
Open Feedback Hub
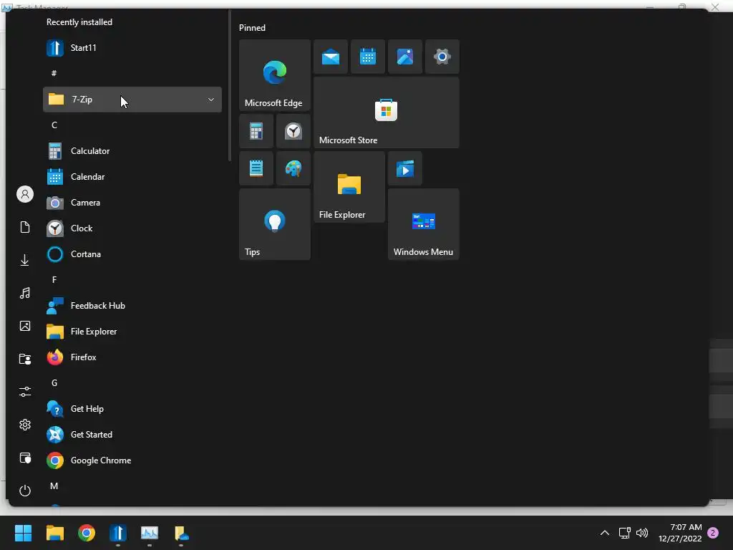pos(132,305)
